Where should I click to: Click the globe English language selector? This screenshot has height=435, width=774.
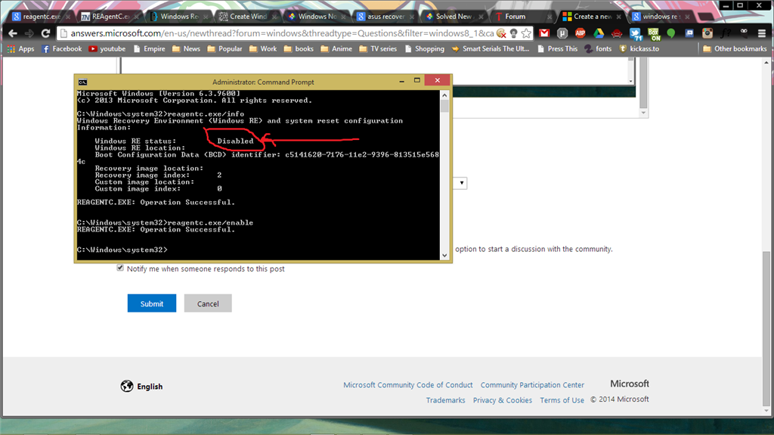pyautogui.click(x=141, y=386)
